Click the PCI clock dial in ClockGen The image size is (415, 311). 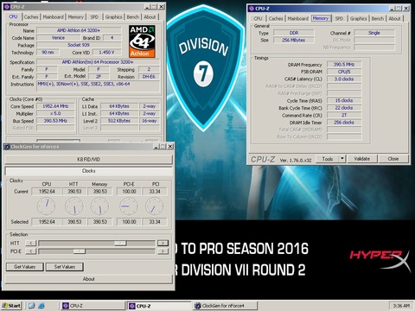pyautogui.click(x=154, y=206)
